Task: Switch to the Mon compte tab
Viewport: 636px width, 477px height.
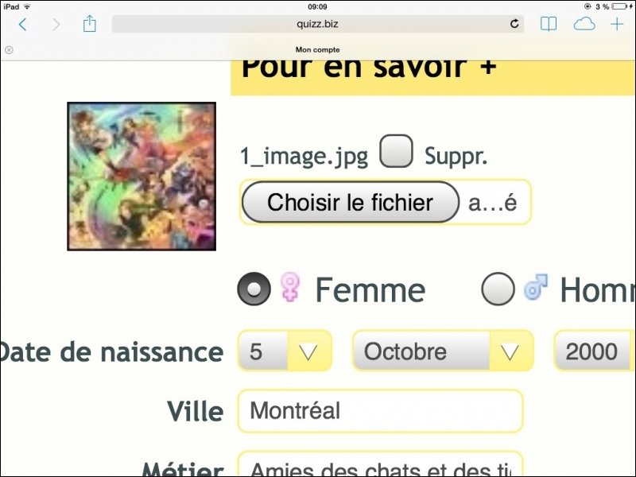Action: pos(318,49)
